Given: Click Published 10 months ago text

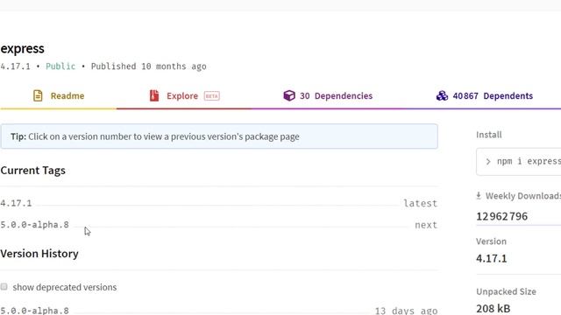Looking at the screenshot, I should tap(148, 66).
